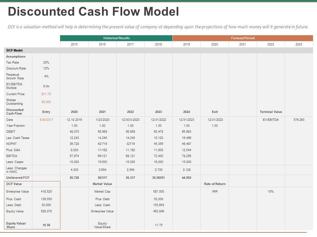This screenshot has width=317, height=237.
Task: Select the Shares Outstanding 50,000 value
Action: tap(46, 102)
